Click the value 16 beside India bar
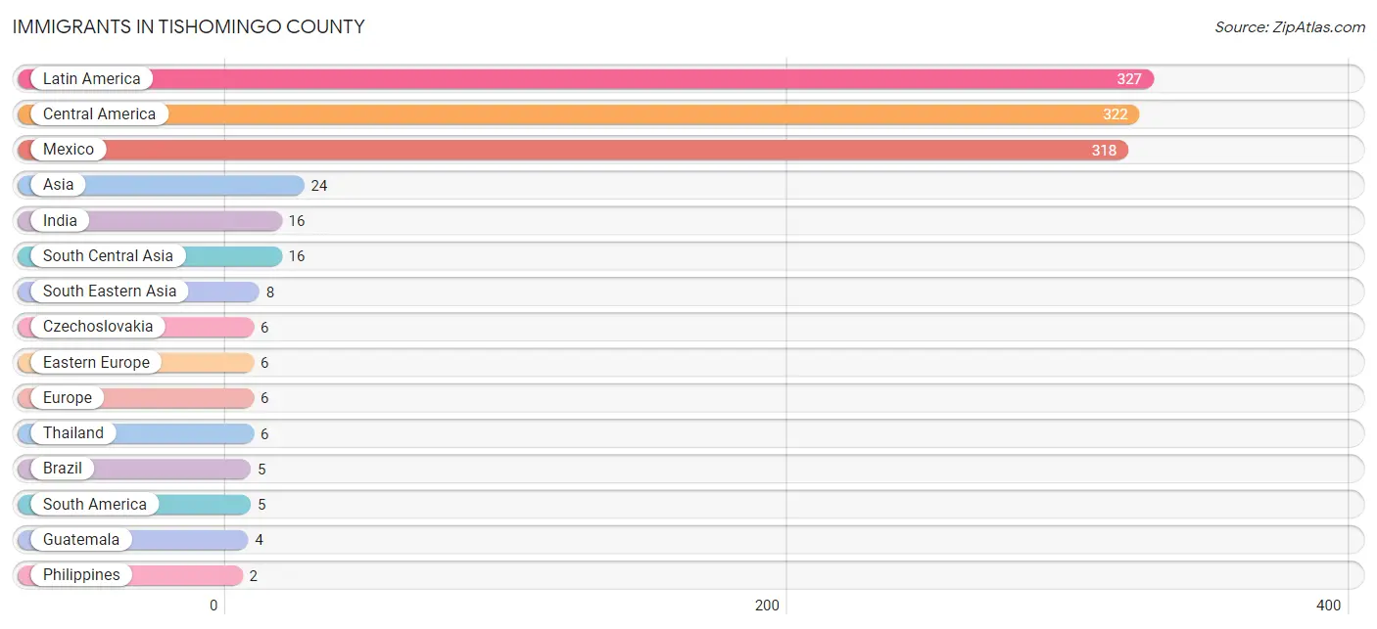1377x629 pixels. click(x=297, y=221)
